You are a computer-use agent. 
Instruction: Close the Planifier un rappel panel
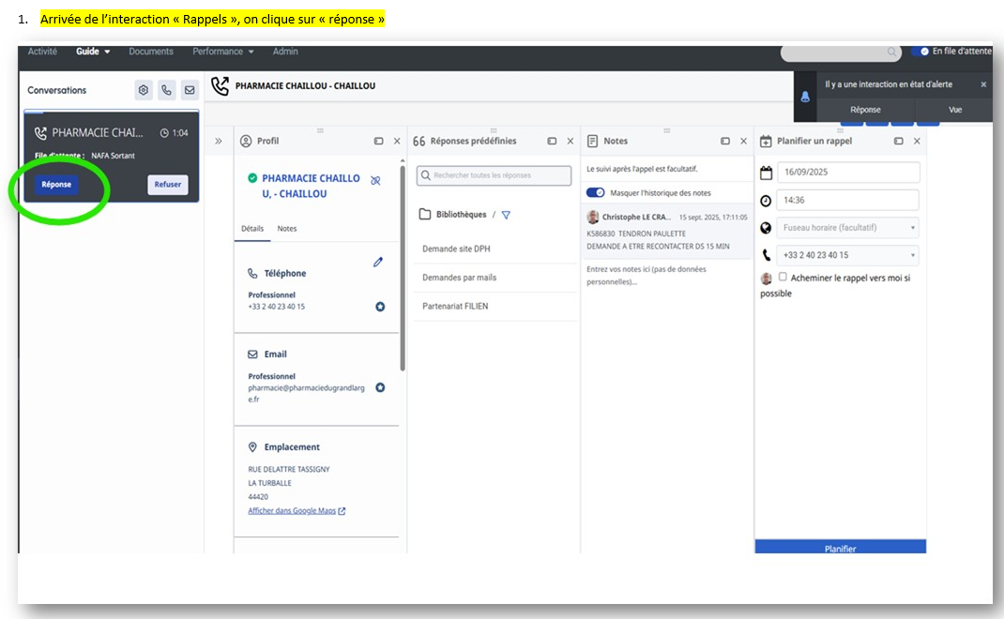tap(917, 141)
